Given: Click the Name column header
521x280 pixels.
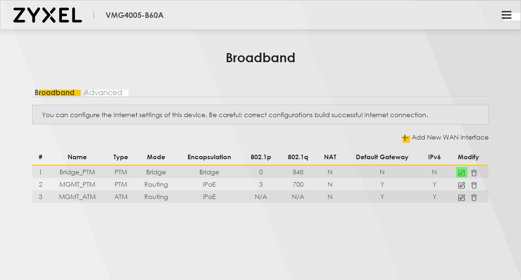Looking at the screenshot, I should 77,157.
